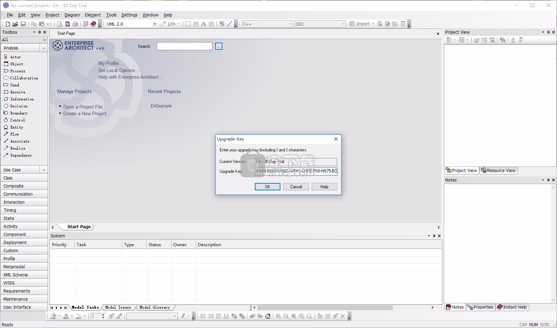
Task: Expand the Use Case toolbox group
Action: pos(44,170)
